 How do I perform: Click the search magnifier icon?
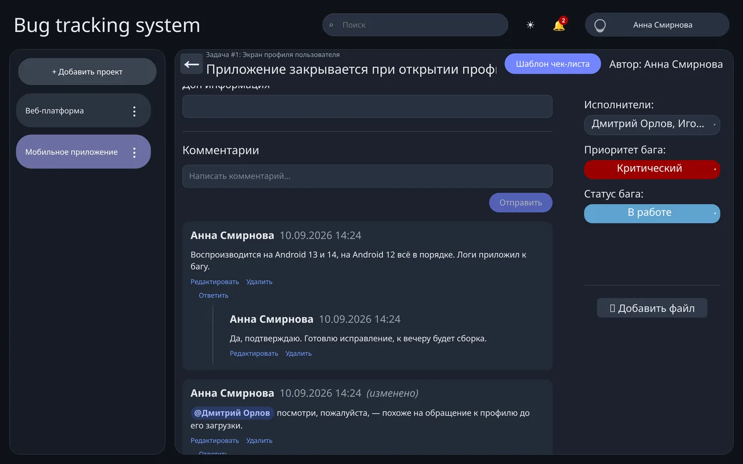331,25
